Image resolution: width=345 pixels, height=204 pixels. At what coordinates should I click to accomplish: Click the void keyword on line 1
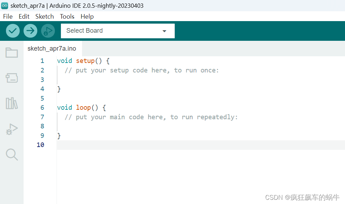64,61
